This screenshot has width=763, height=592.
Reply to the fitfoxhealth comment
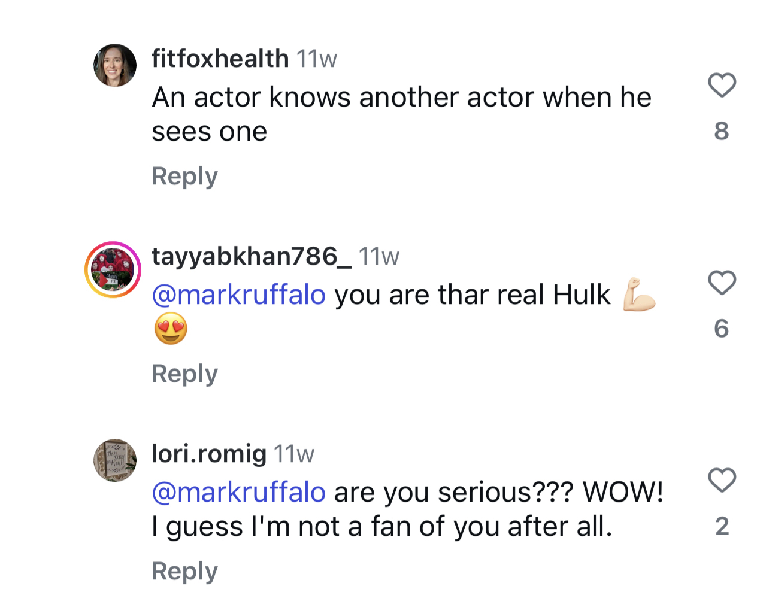184,176
